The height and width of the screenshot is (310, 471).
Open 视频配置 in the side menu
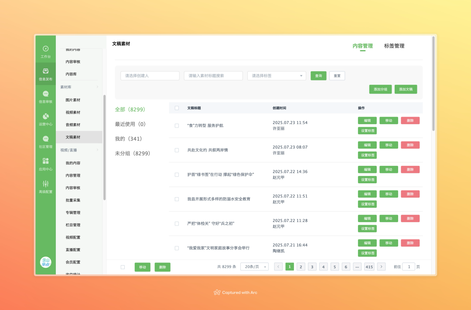[x=73, y=237]
